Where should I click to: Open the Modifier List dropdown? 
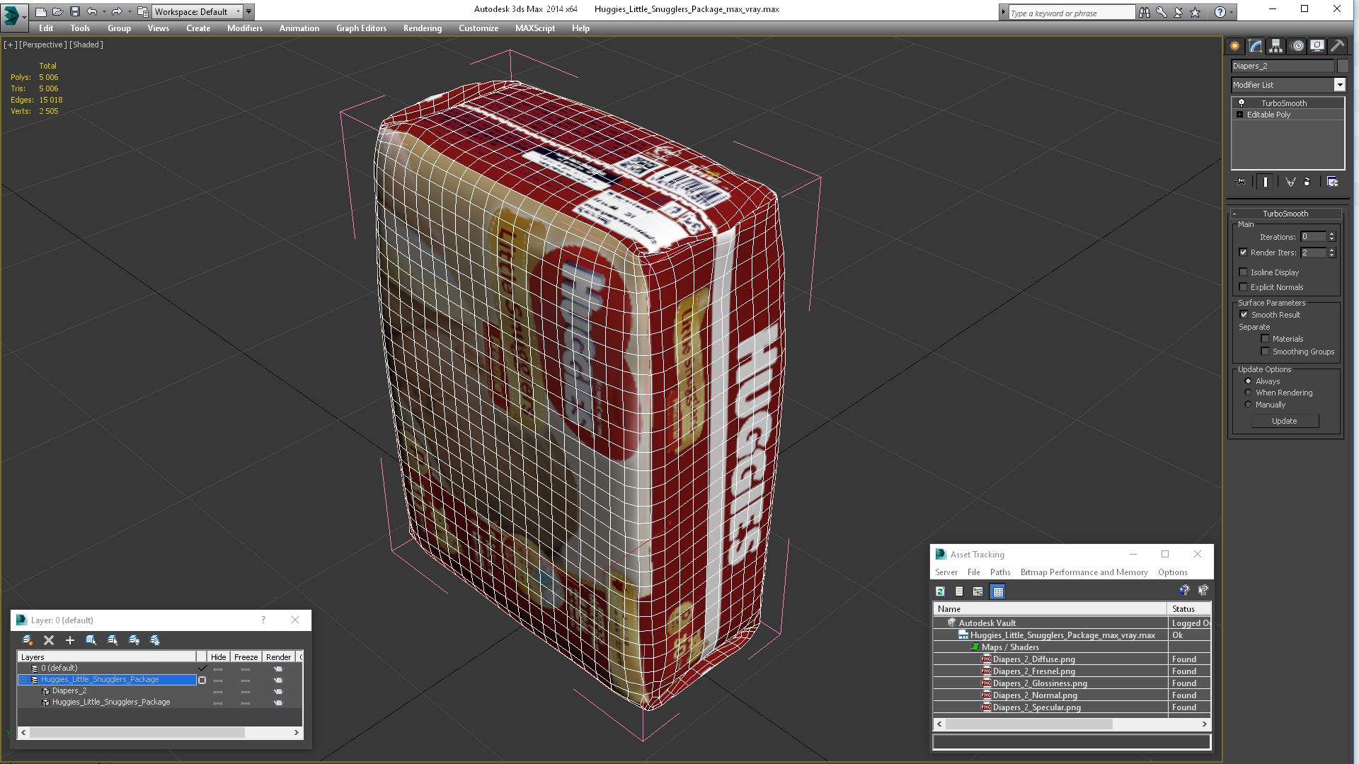(x=1339, y=85)
